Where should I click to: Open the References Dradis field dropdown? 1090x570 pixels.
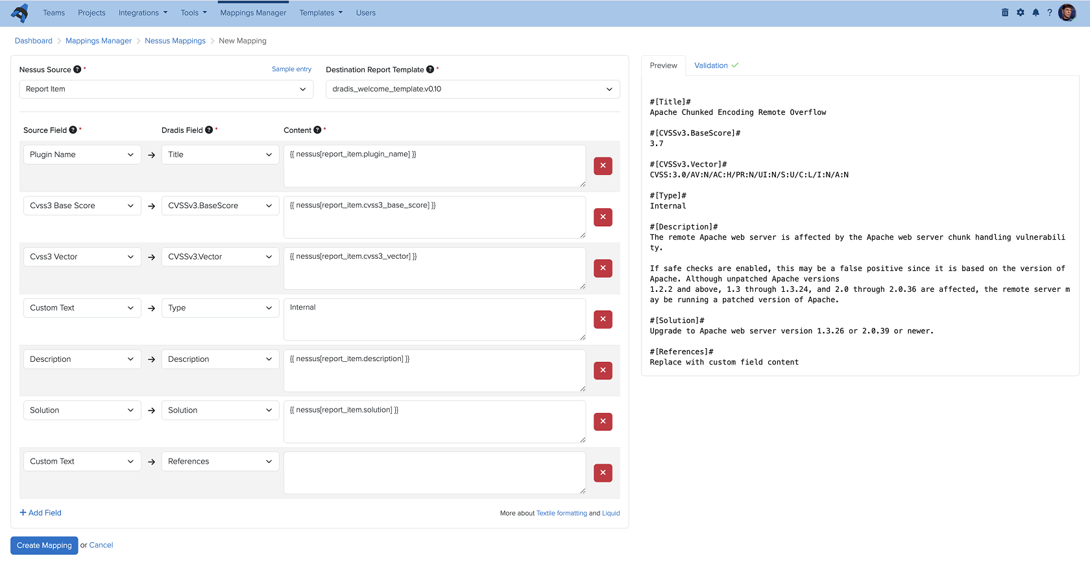(x=220, y=462)
